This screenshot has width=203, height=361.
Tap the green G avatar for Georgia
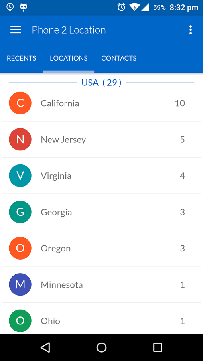(x=20, y=212)
